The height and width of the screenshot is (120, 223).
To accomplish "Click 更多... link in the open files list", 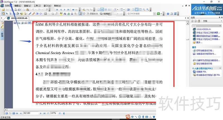I will (199, 42).
